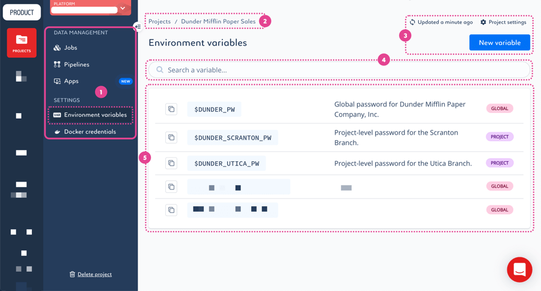Viewport: 541px width, 291px height.
Task: Select the $DUNDER_PW variable name
Action: point(214,109)
